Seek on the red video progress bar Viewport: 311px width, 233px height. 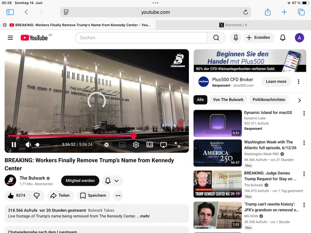(x=97, y=136)
